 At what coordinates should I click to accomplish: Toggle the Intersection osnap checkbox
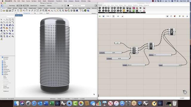coord(2,70)
